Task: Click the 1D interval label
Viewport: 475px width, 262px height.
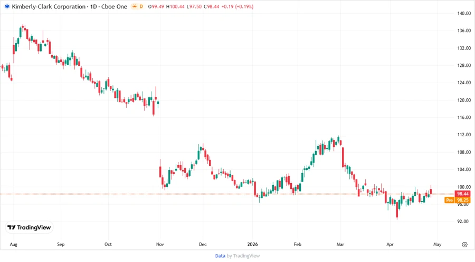Action: tap(93, 6)
